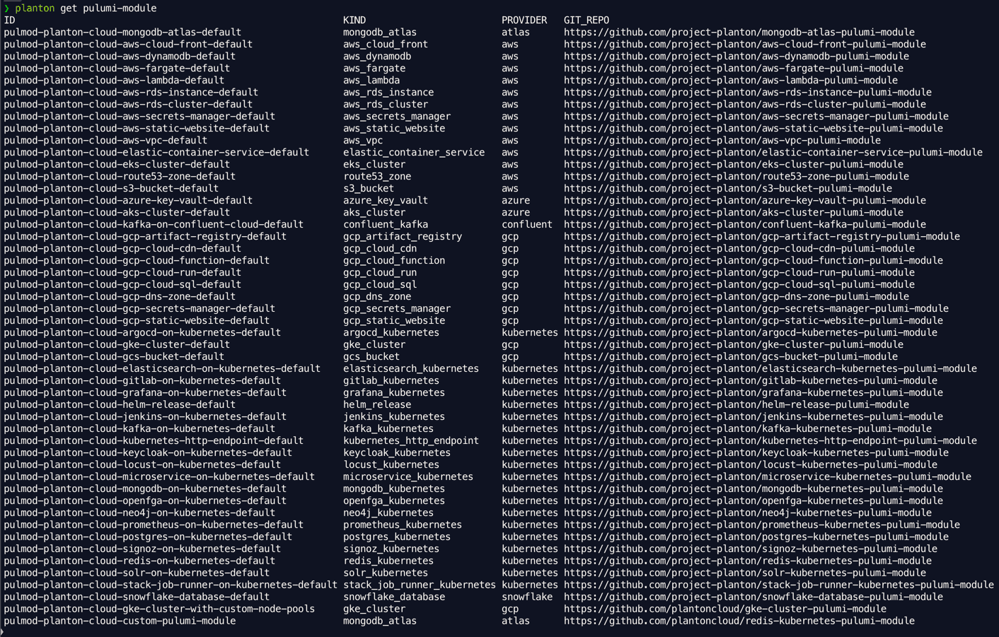The image size is (999, 637).
Task: Click the signoz_kubernetes kind value
Action: (391, 549)
